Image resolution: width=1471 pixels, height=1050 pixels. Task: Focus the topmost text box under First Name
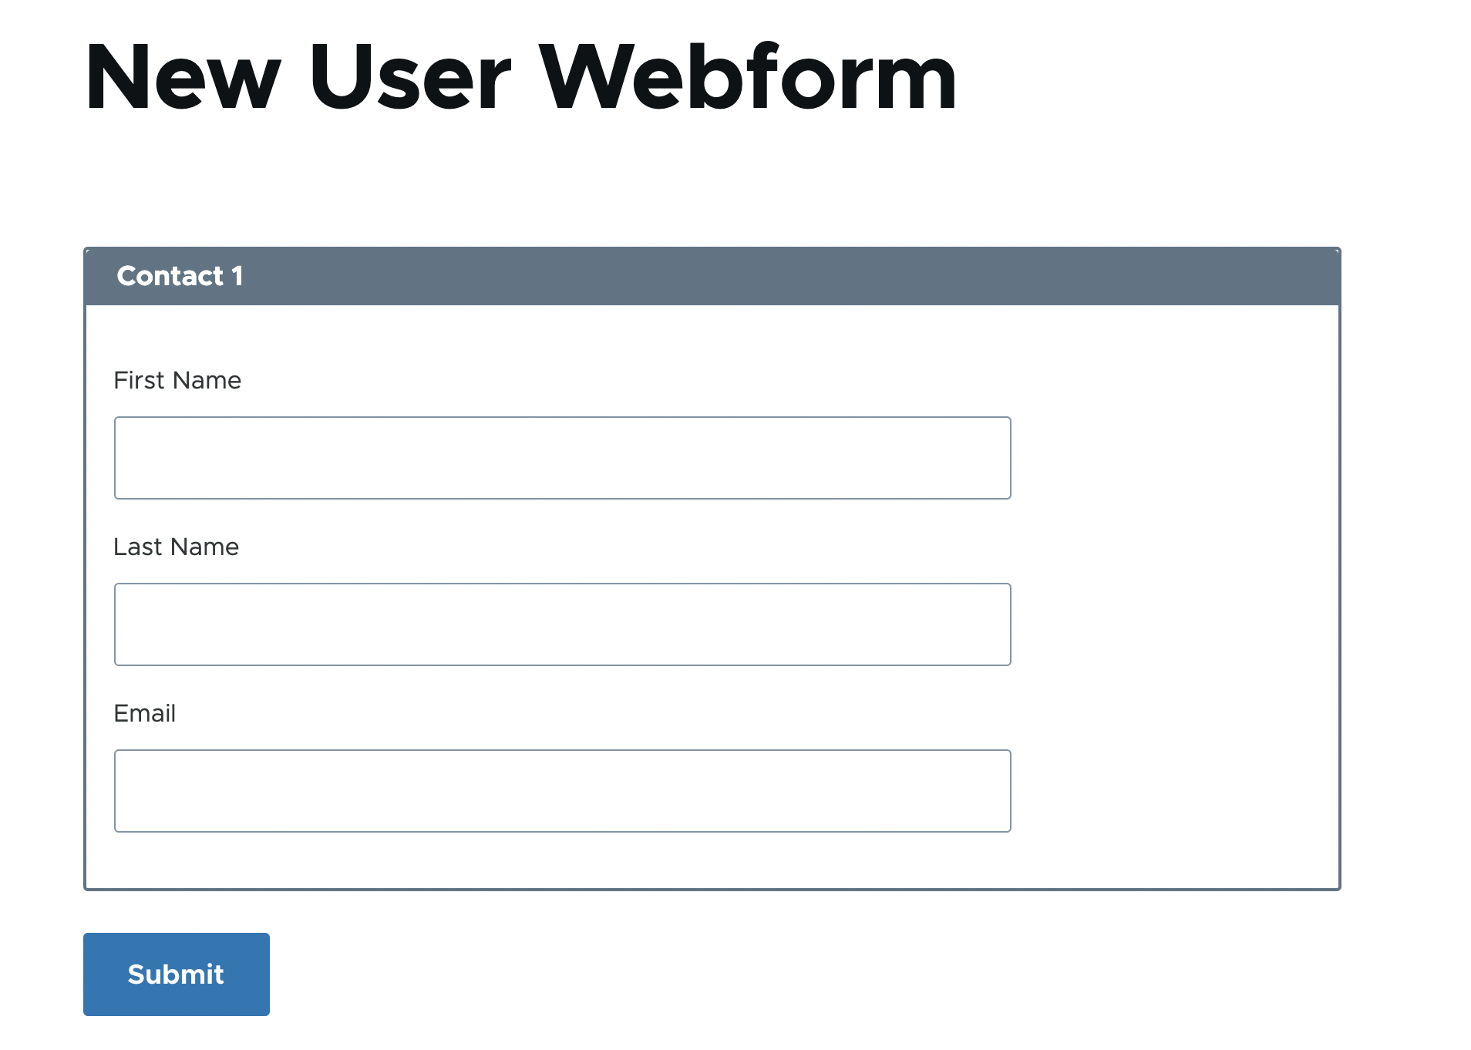562,458
